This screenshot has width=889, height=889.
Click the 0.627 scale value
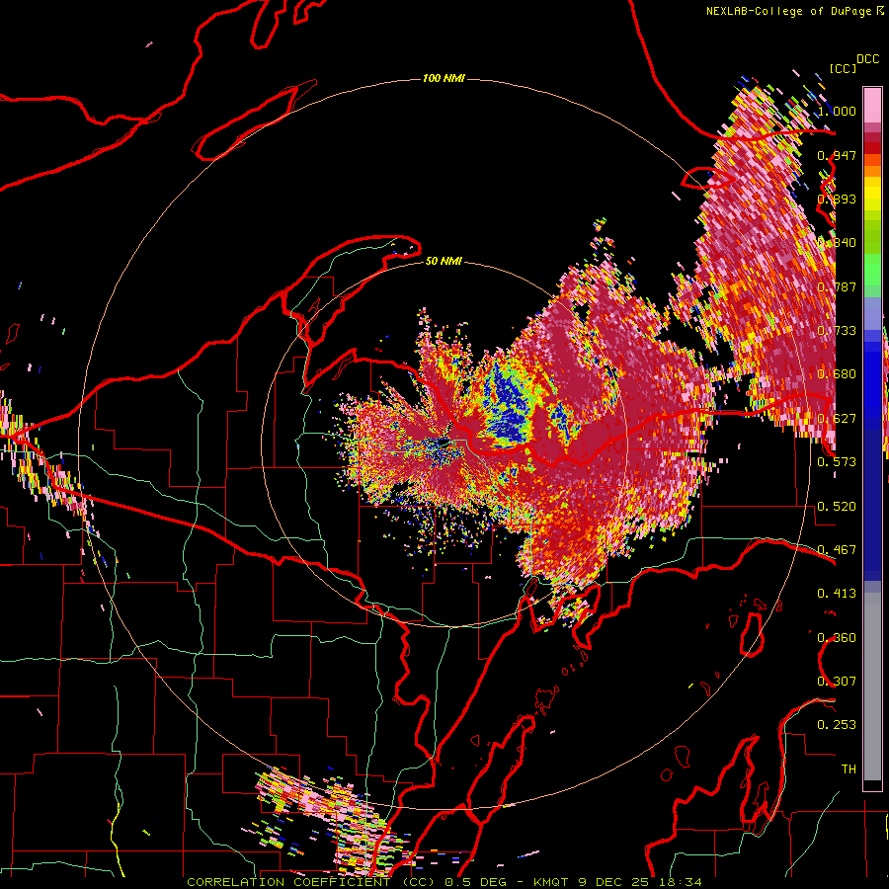837,419
